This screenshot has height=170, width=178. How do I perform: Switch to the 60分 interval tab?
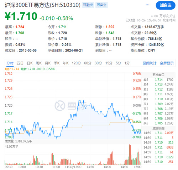click(88, 63)
